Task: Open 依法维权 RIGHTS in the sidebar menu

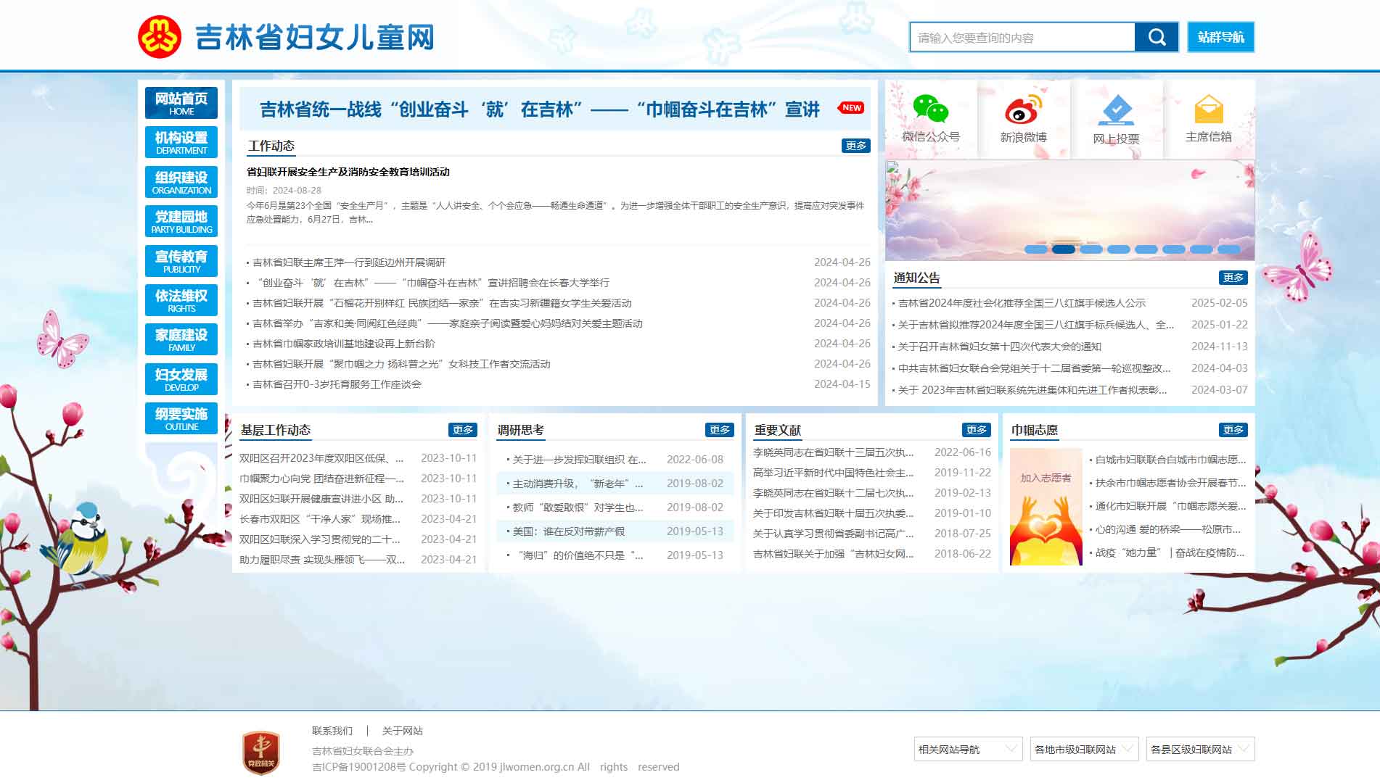Action: click(181, 300)
